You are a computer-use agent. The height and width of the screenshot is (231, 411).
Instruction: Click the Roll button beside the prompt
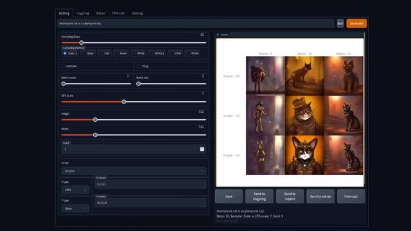[340, 23]
